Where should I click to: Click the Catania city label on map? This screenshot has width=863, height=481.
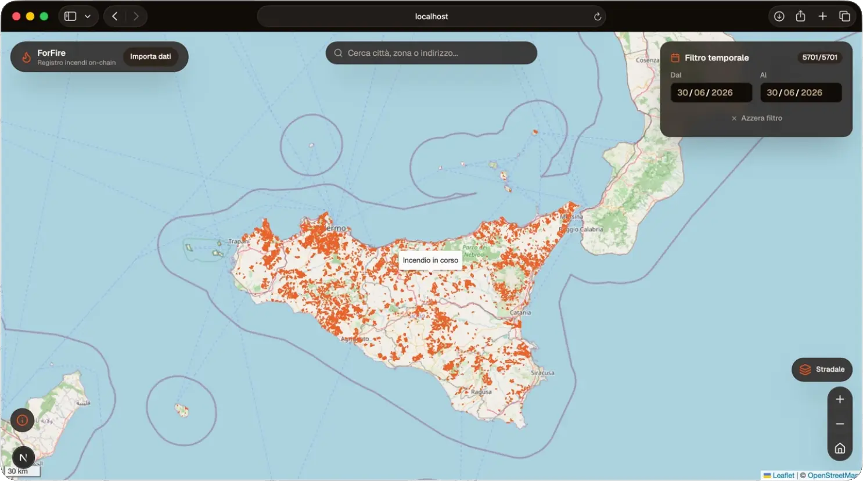[520, 313]
